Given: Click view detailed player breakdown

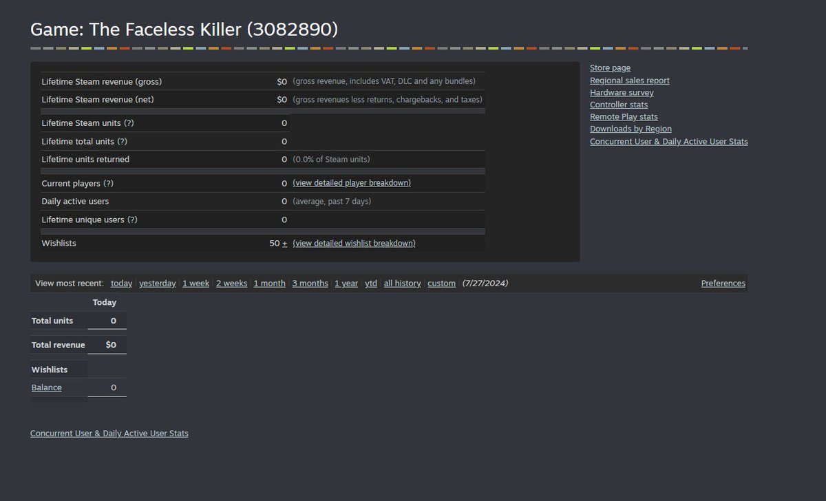Looking at the screenshot, I should click(352, 183).
